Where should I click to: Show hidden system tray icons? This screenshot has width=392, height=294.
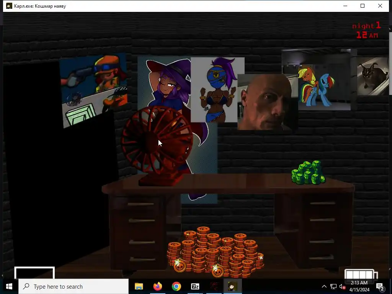point(324,286)
